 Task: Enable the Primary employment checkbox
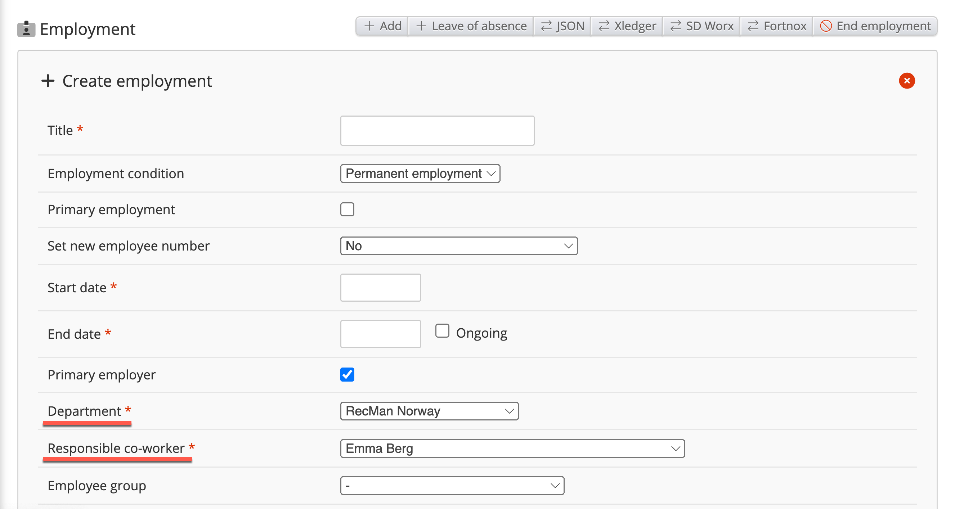(x=347, y=210)
